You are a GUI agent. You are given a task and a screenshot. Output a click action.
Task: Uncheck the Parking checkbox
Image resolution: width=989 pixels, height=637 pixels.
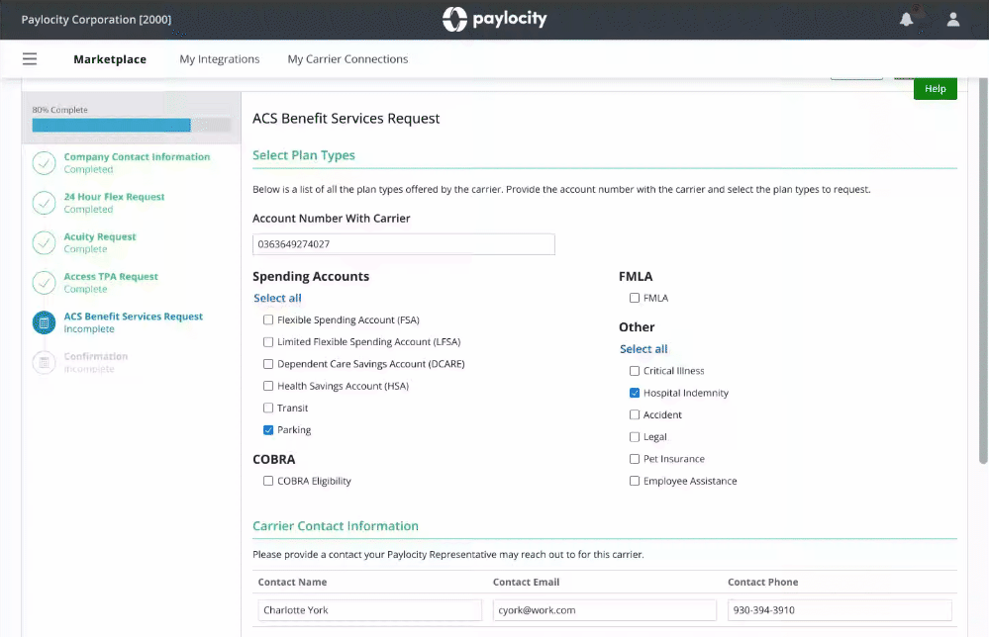(268, 430)
